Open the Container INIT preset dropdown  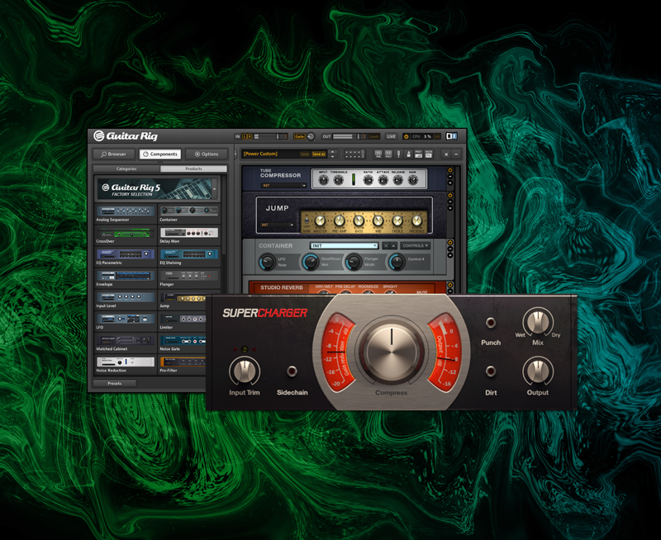pyautogui.click(x=345, y=246)
